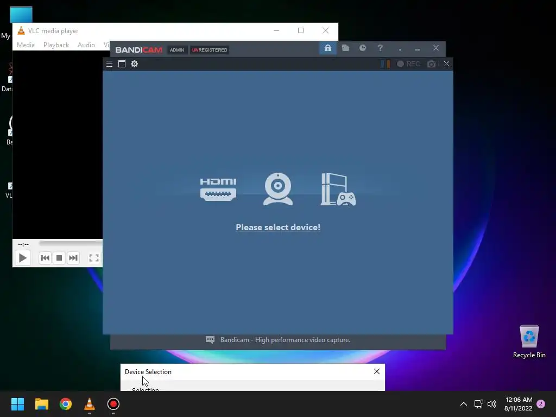
Task: Open device settings gear icon
Action: coord(135,64)
